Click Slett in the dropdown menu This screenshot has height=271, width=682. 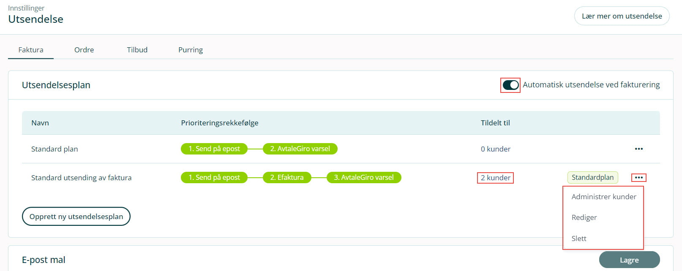578,238
